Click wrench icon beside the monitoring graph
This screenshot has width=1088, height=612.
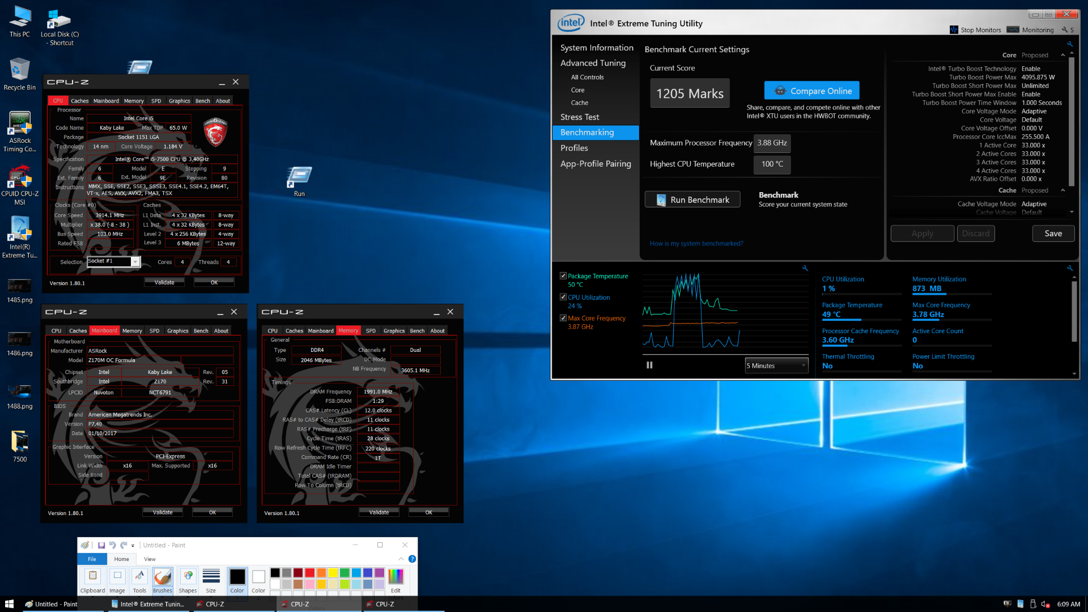805,268
